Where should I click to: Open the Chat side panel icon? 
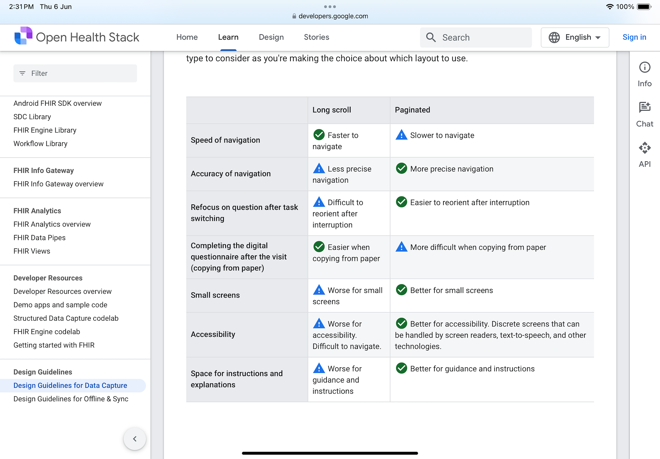coord(645,108)
